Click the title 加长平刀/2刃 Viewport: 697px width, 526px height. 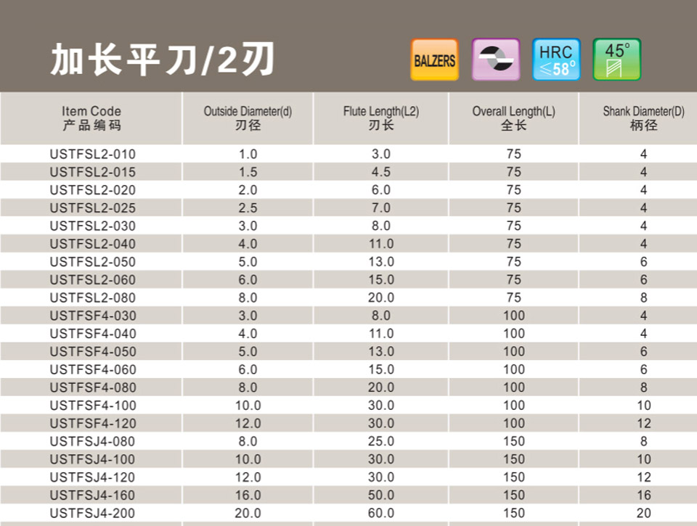pos(163,60)
